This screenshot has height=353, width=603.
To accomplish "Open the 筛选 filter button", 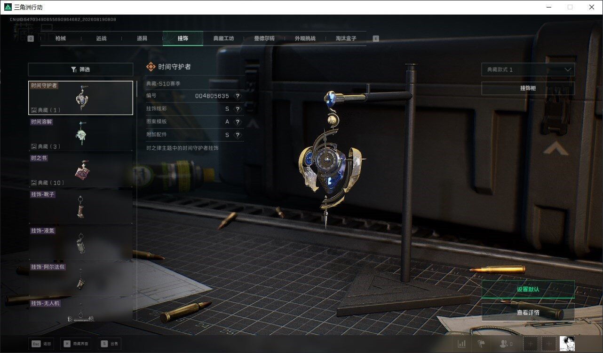I will click(x=80, y=69).
